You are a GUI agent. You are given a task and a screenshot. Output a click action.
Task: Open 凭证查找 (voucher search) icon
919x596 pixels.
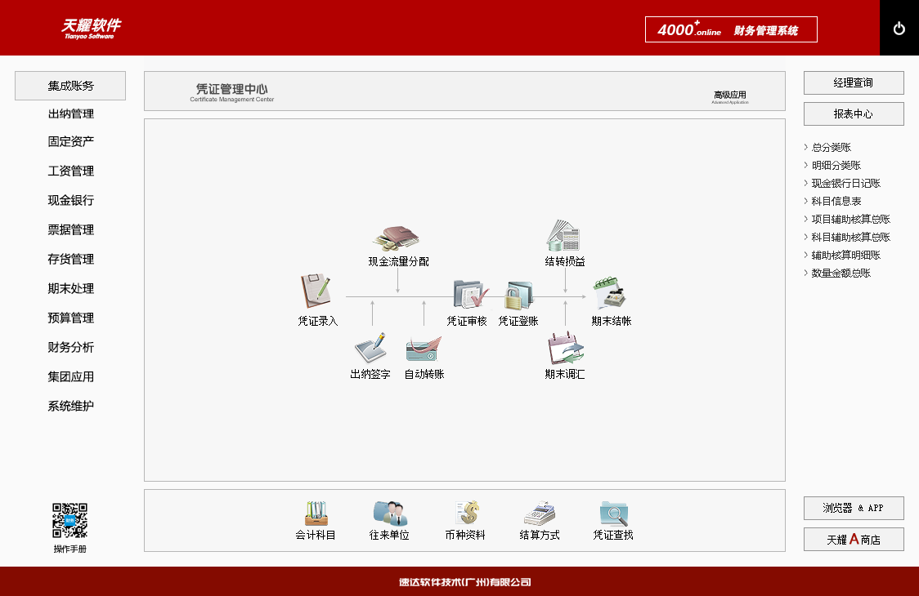pos(612,513)
